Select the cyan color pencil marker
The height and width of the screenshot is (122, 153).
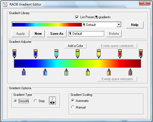pos(56,54)
